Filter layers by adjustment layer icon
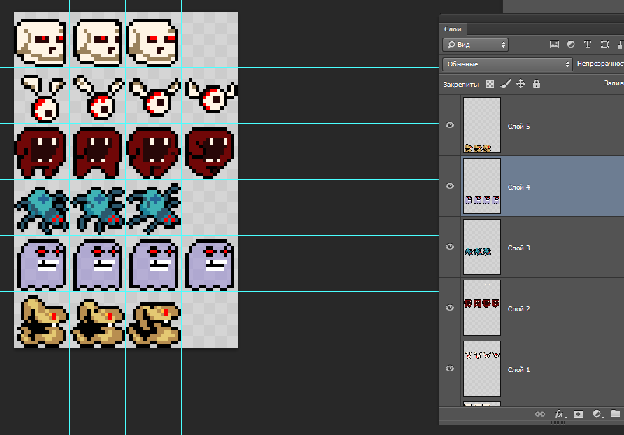This screenshot has width=624, height=435. 571,44
